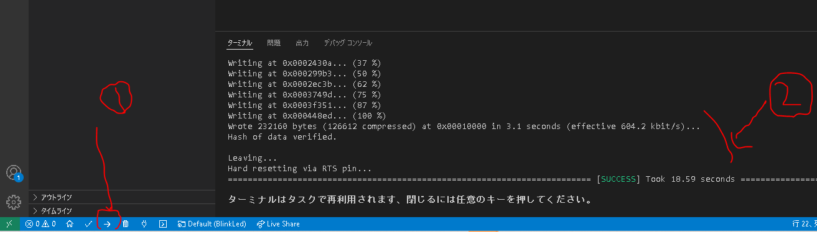Viewport: 817px width, 232px height.
Task: Open PlatformIO Serial Monitor plug icon
Action: click(144, 224)
